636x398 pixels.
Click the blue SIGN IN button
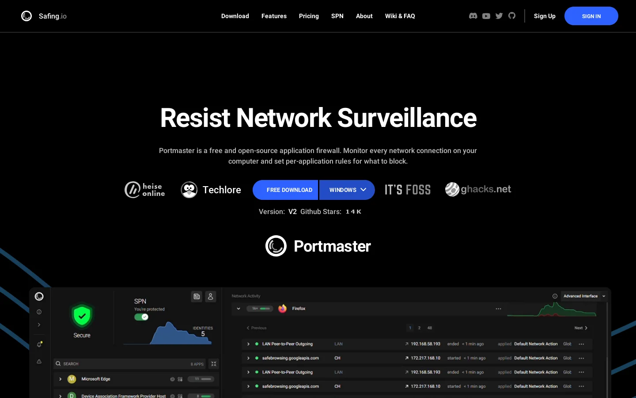(591, 16)
